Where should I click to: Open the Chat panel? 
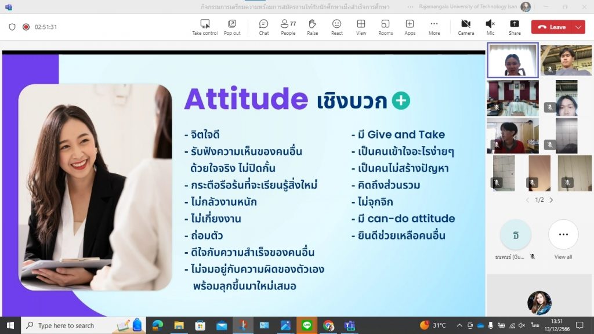pos(263,27)
